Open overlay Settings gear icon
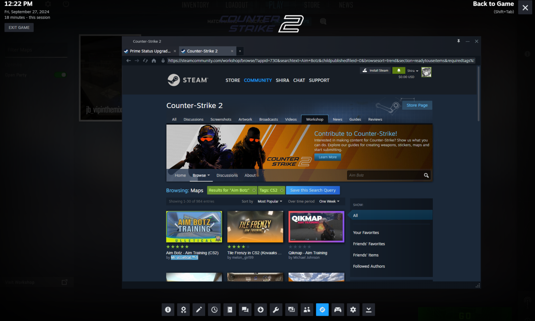The image size is (535, 321). pos(353,310)
